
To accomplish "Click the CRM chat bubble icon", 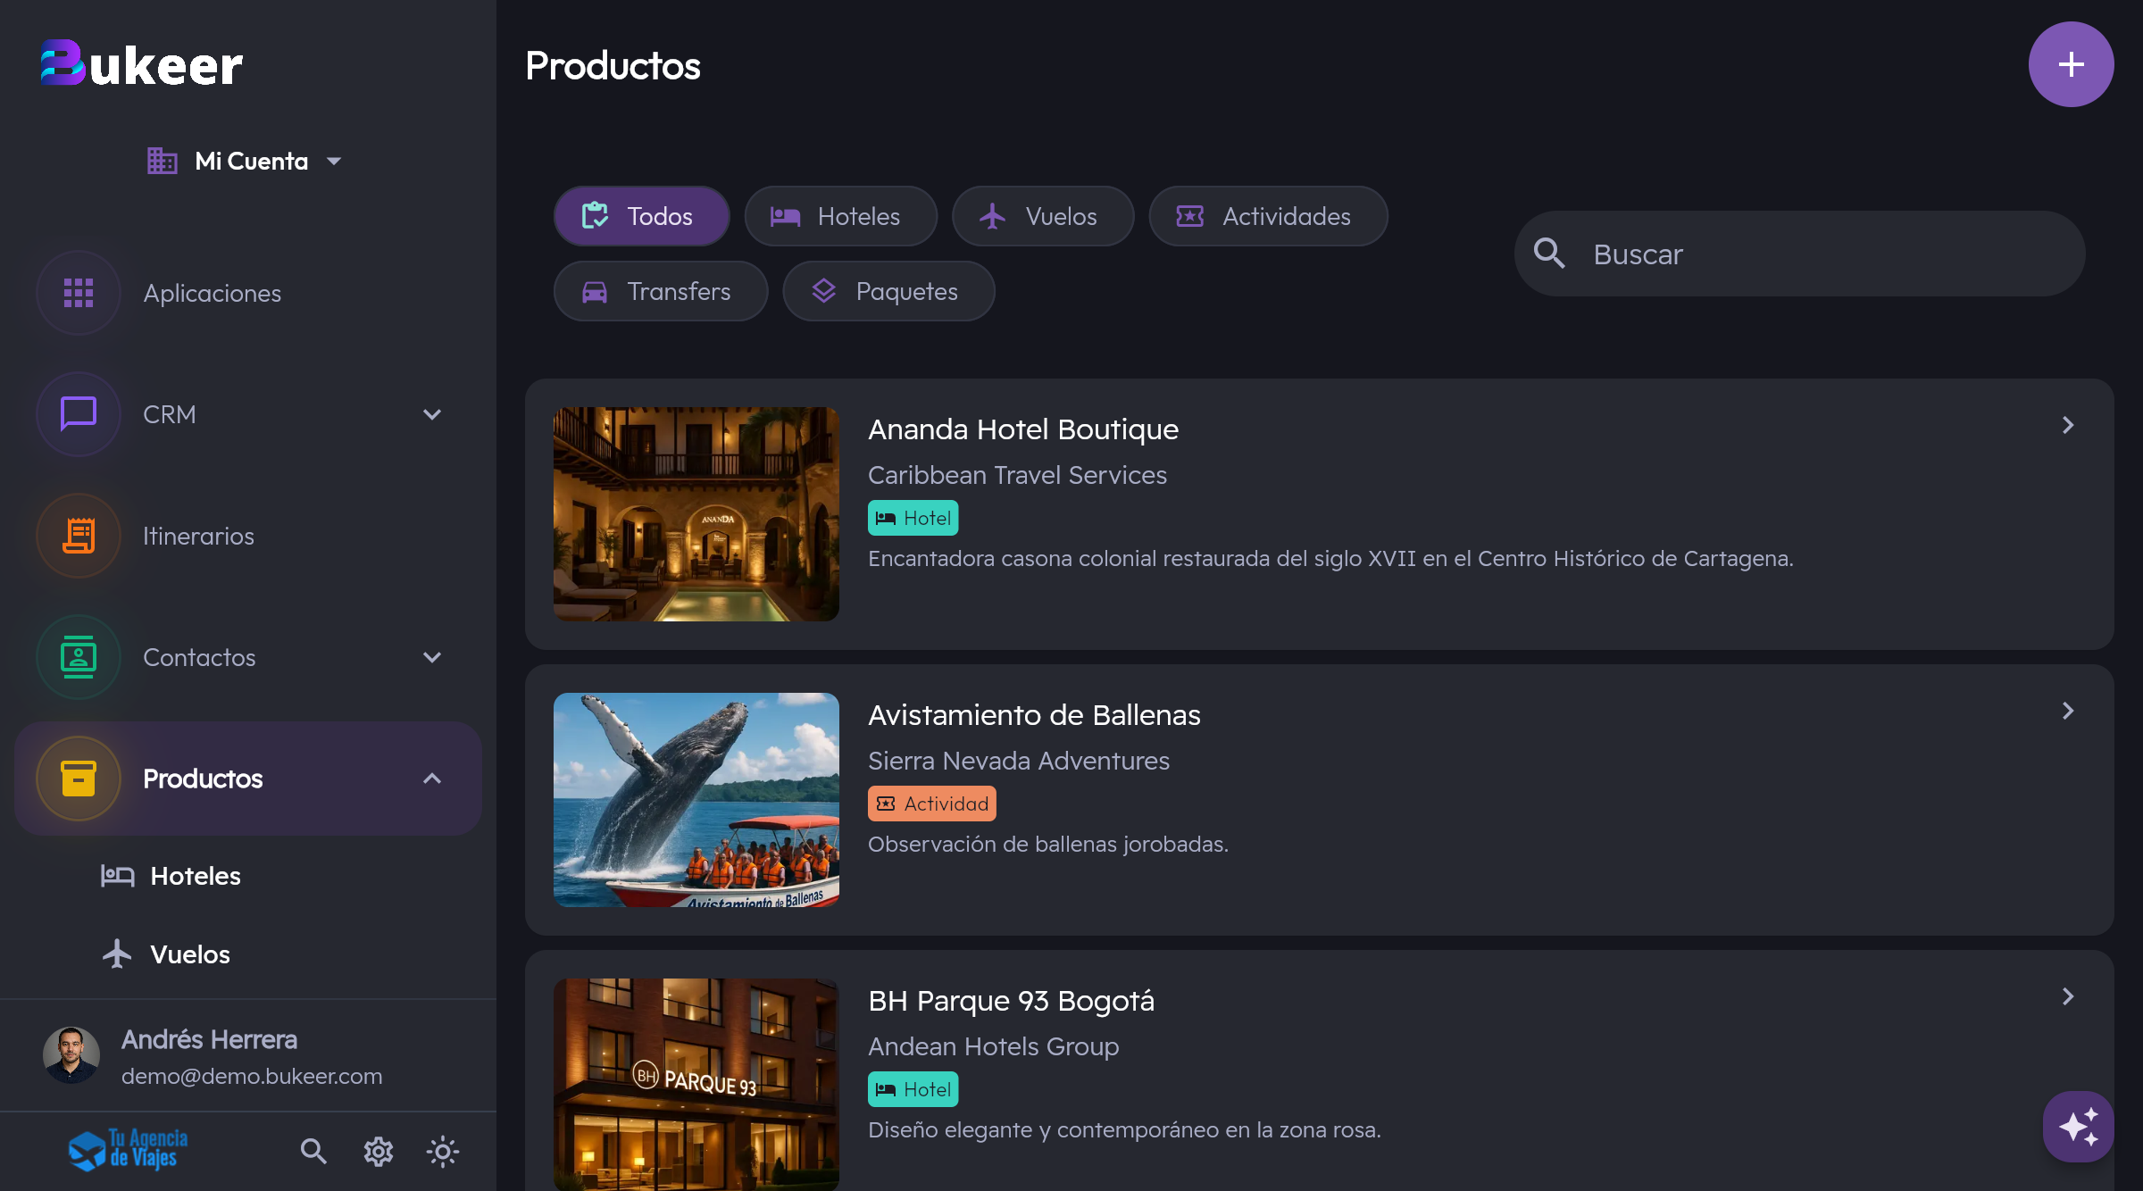I will coord(78,413).
